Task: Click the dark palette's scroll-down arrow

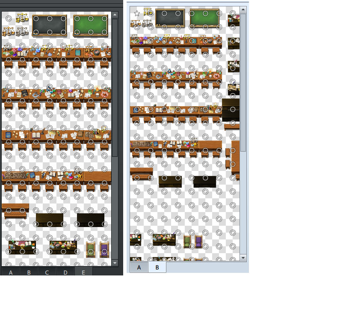Action: (115, 263)
